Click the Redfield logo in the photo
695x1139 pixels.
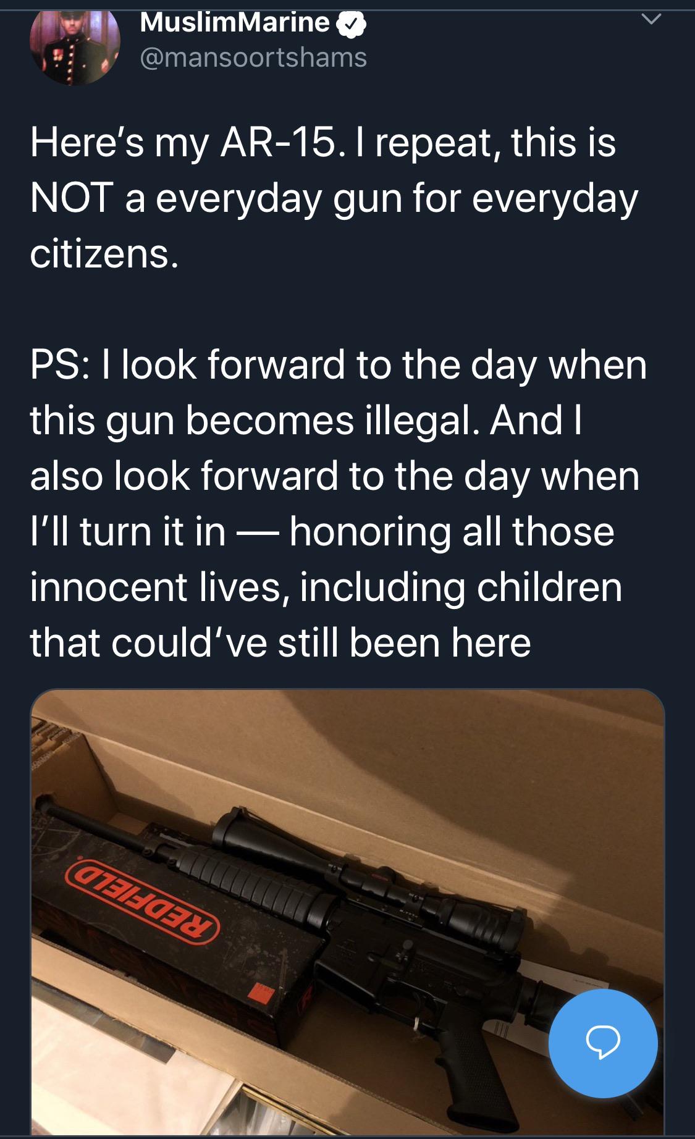[143, 899]
